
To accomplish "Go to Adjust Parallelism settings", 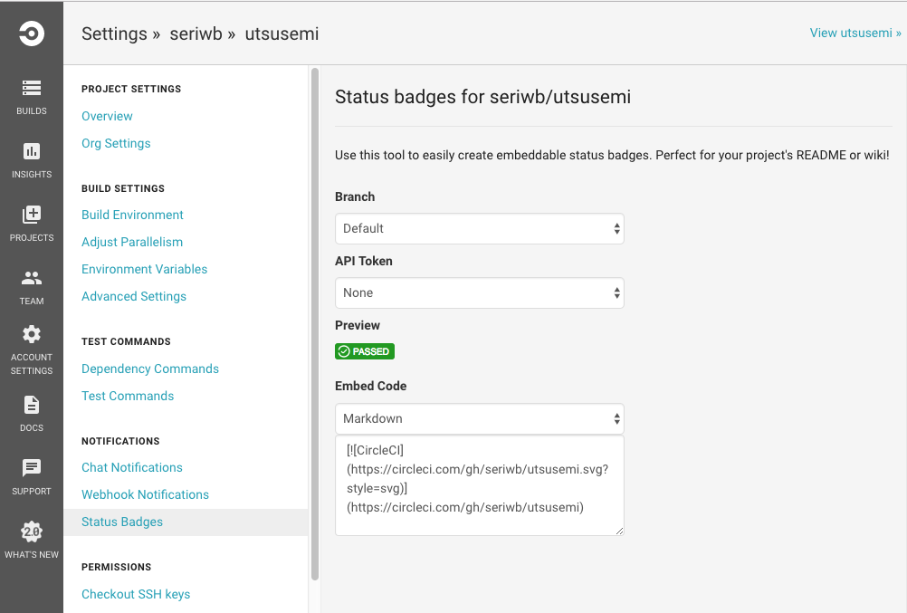I will click(x=132, y=242).
